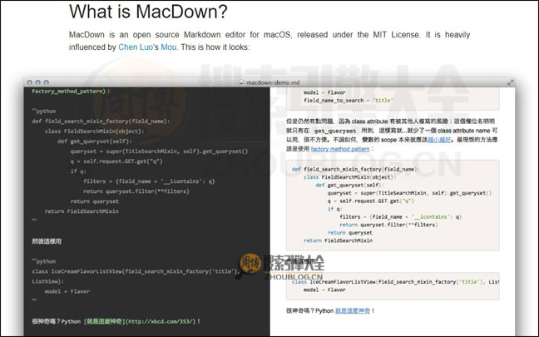
Task: Click 'q = self.request.GET.get("q")' in dark editor
Action: coord(116,161)
